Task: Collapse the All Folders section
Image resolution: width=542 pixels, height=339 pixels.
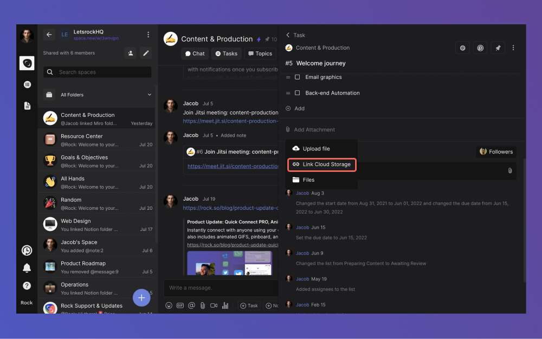Action: click(x=150, y=94)
